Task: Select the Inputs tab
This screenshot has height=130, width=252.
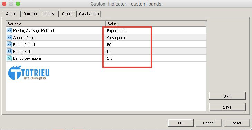Action: coord(48,13)
